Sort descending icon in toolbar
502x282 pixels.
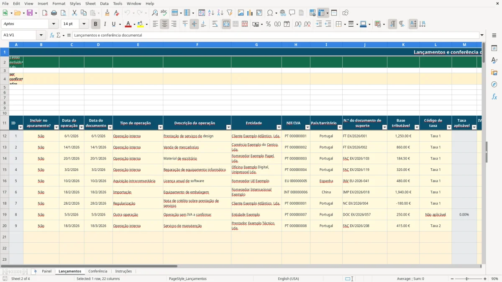pyautogui.click(x=220, y=13)
